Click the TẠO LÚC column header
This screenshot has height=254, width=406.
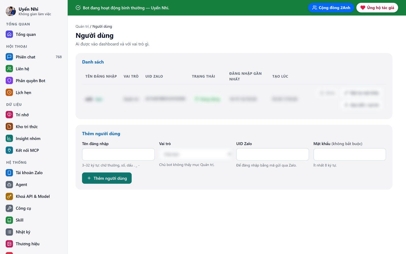(280, 76)
